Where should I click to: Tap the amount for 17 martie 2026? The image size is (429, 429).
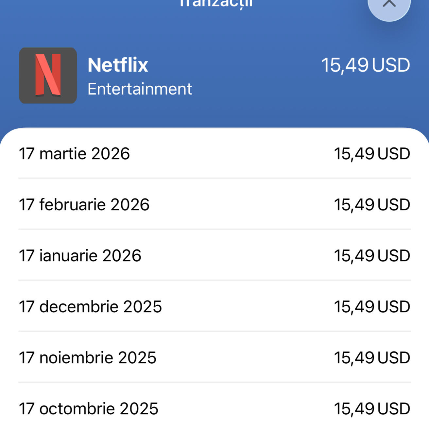click(372, 154)
